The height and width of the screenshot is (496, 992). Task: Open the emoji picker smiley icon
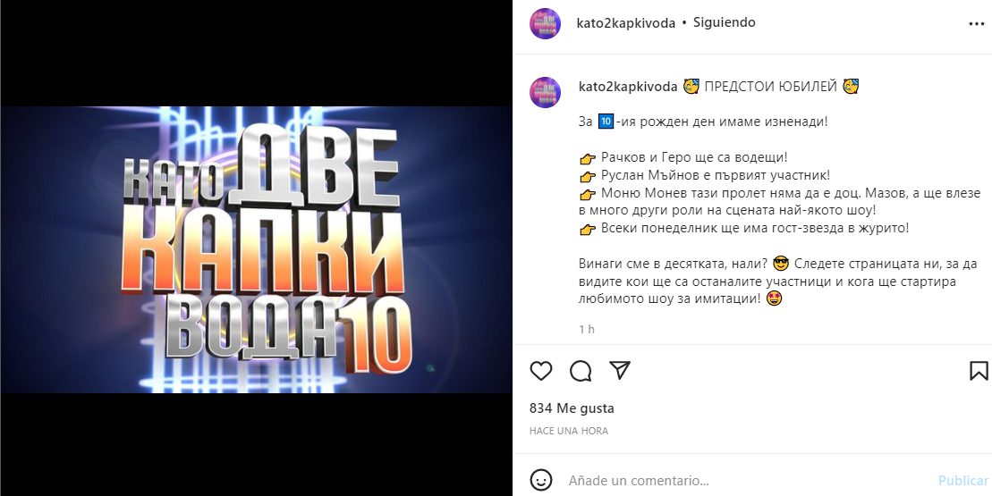(x=540, y=480)
